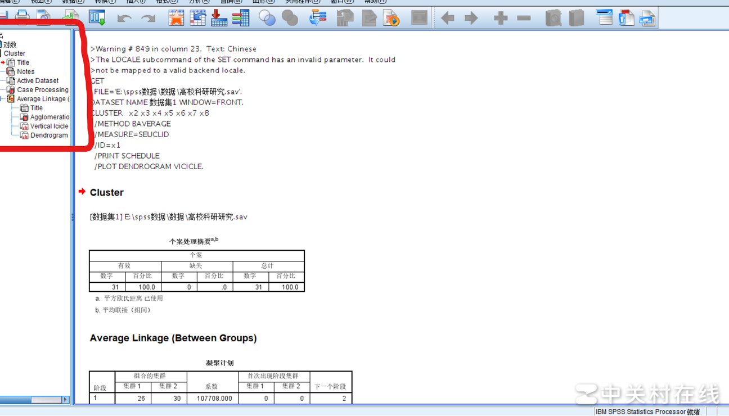Image resolution: width=729 pixels, height=416 pixels.
Task: Click the overlapping circles toolbar icon
Action: tap(267, 19)
